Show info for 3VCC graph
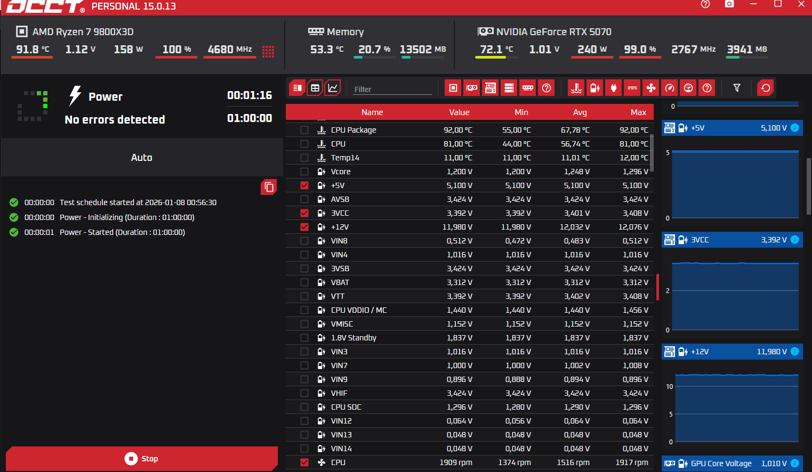 click(794, 240)
